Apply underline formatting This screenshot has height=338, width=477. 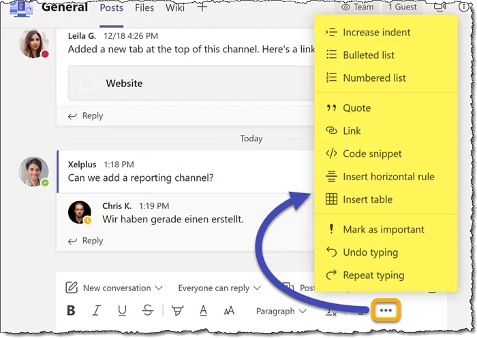(x=122, y=311)
